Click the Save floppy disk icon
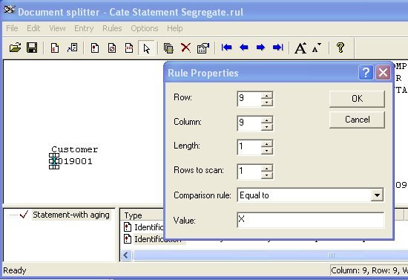Image resolution: width=408 pixels, height=280 pixels. [32, 48]
